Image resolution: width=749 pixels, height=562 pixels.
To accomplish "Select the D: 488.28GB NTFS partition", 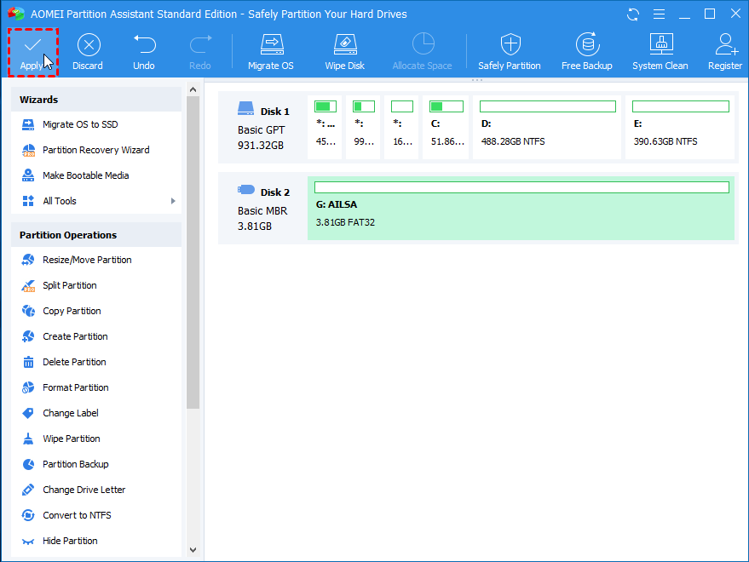I will click(x=548, y=127).
